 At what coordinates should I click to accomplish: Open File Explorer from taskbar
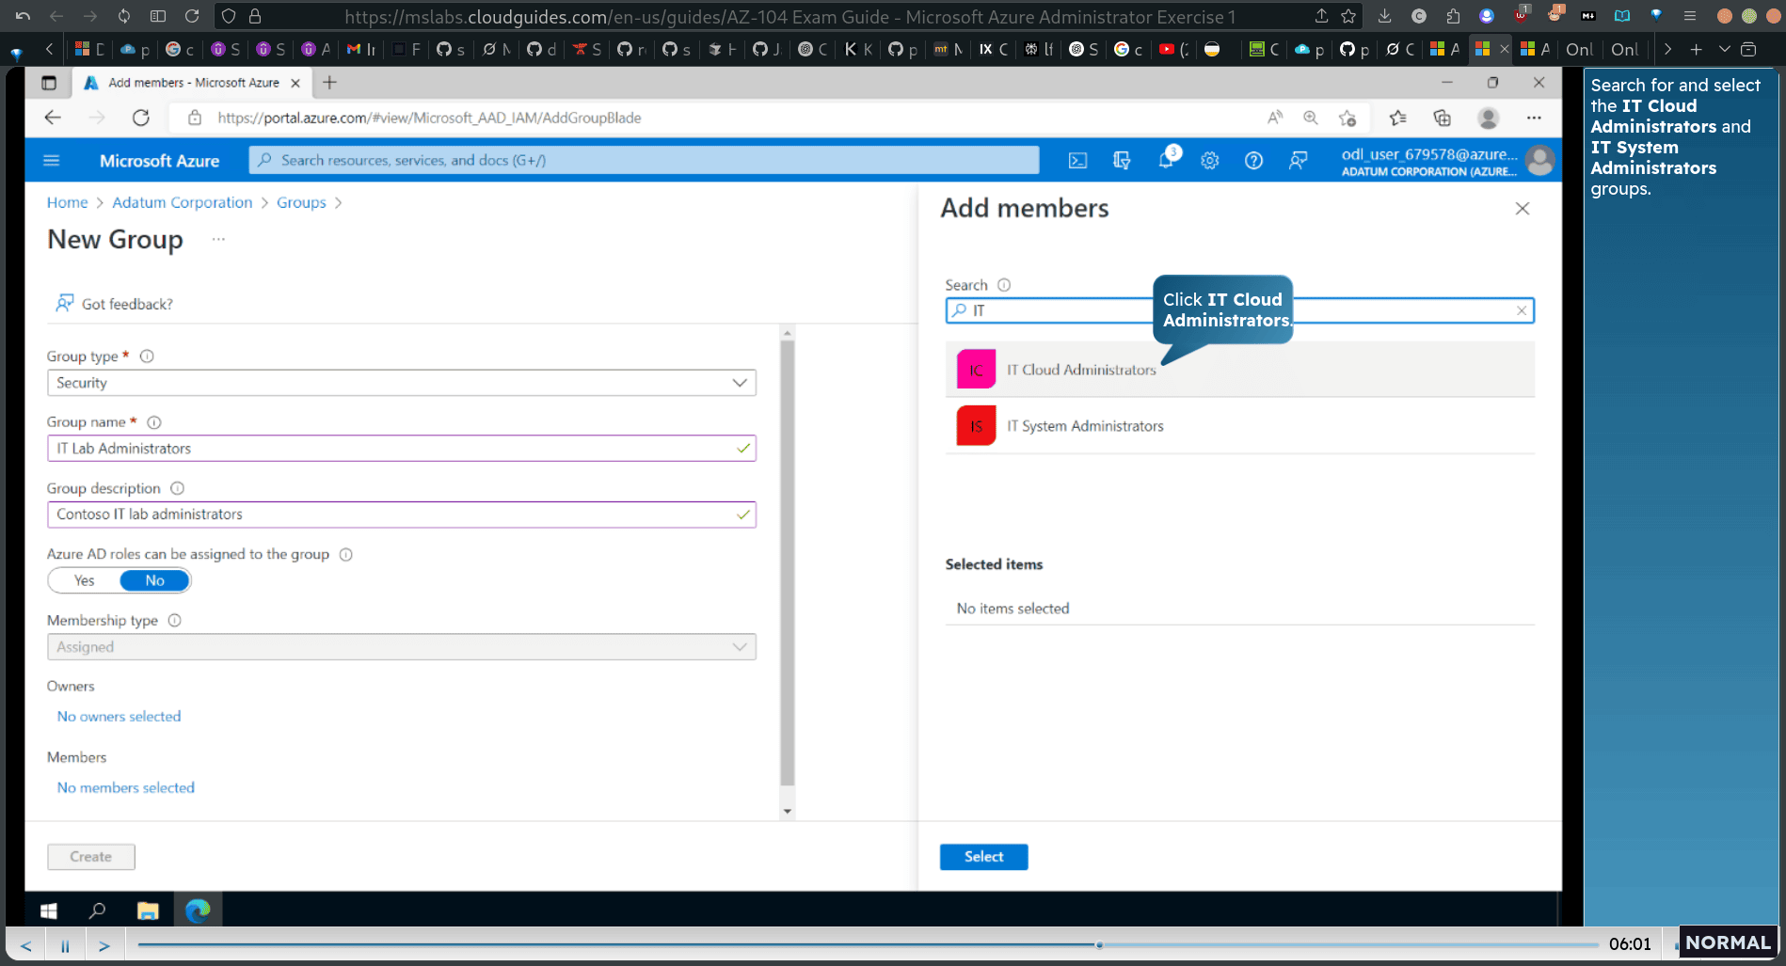click(x=148, y=911)
